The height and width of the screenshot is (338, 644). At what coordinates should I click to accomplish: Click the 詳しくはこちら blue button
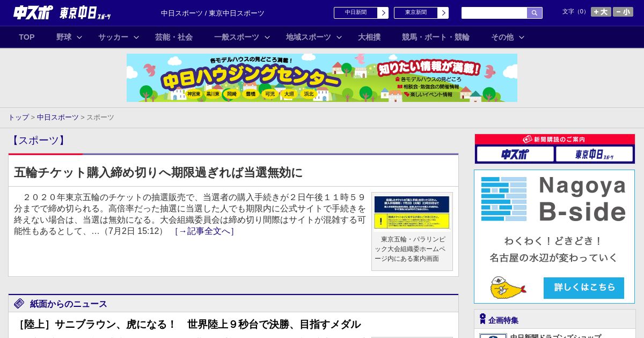pyautogui.click(x=584, y=288)
